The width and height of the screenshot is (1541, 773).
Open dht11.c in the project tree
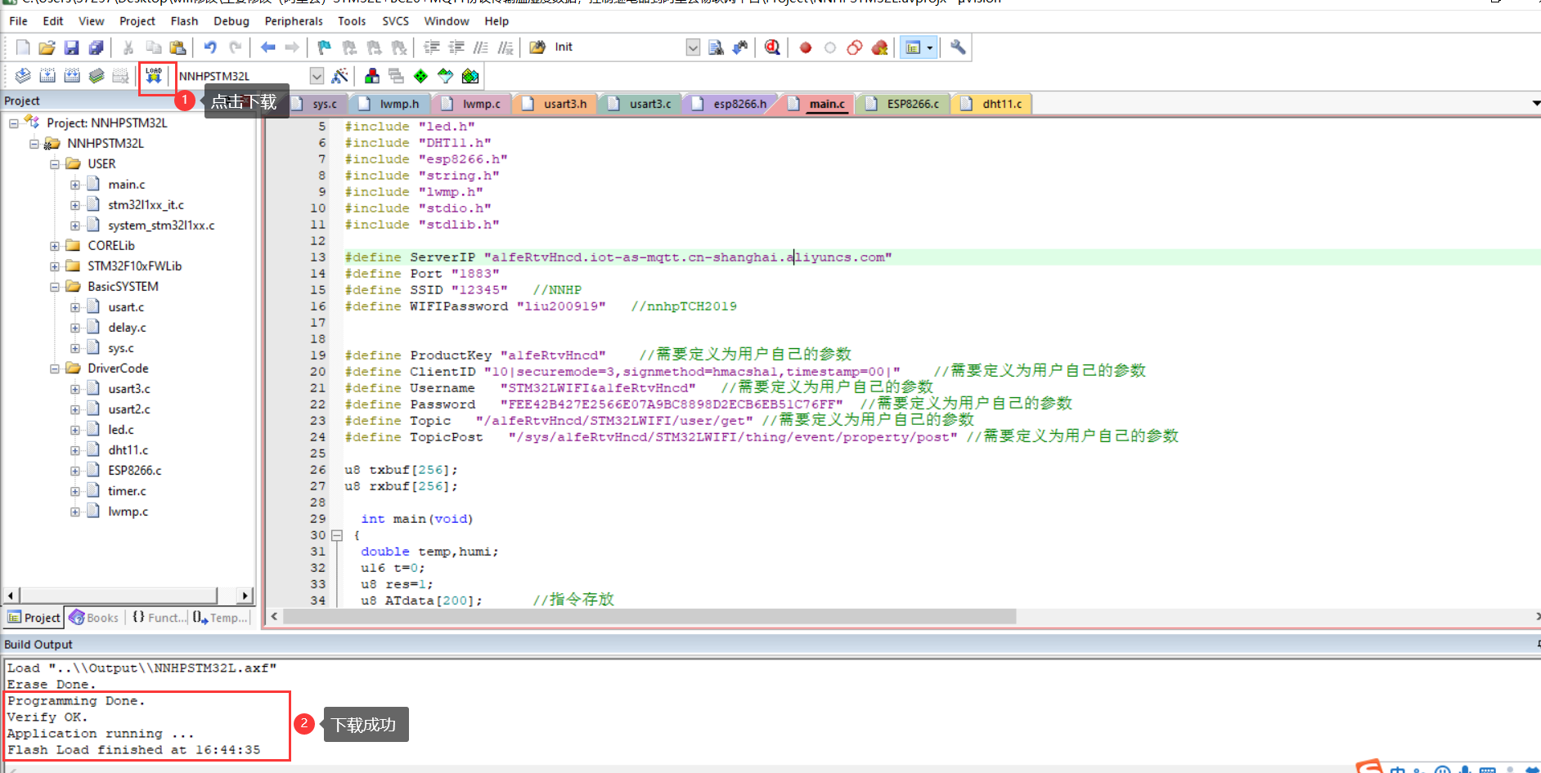pyautogui.click(x=128, y=450)
